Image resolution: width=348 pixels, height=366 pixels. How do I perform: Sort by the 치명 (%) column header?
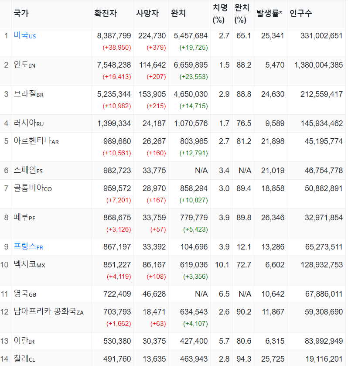tap(220, 14)
